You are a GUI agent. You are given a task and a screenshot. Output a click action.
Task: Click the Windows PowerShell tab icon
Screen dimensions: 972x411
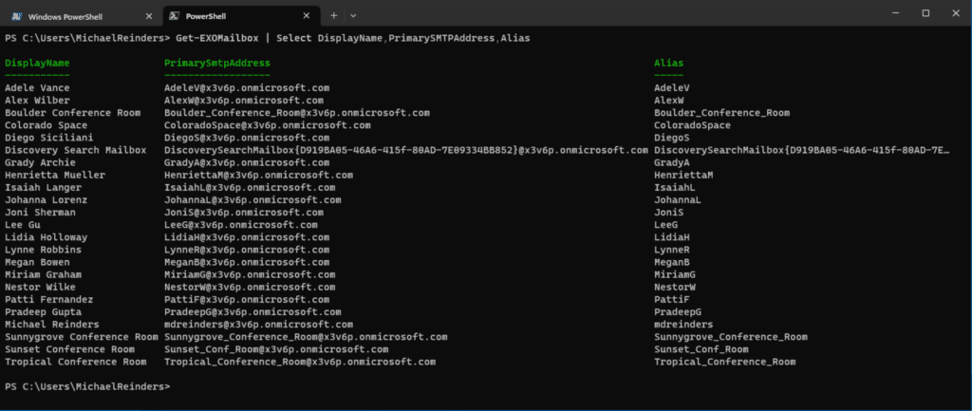click(x=17, y=16)
